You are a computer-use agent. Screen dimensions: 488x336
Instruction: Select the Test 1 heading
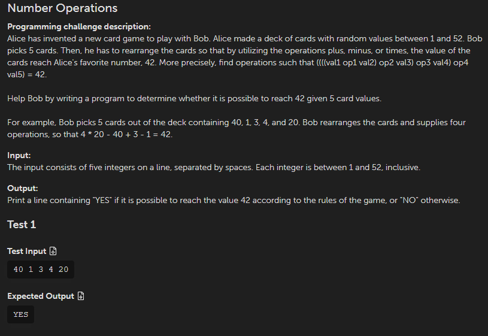point(22,225)
